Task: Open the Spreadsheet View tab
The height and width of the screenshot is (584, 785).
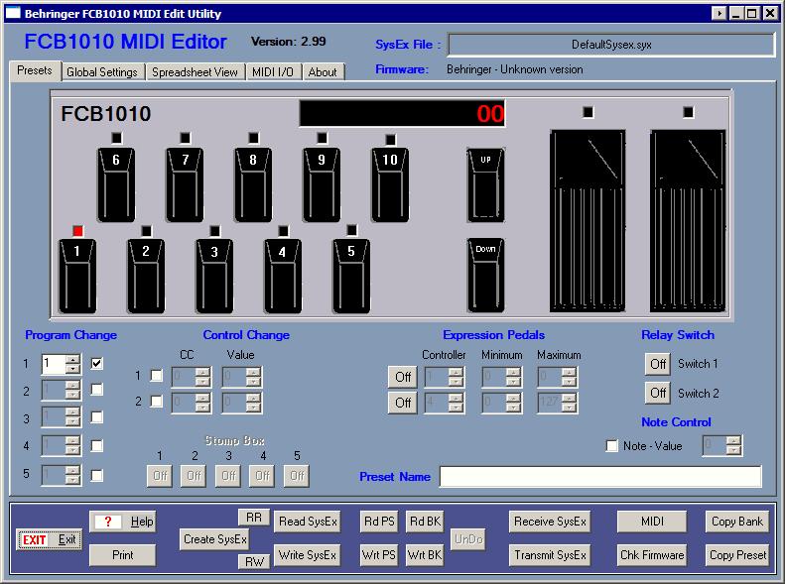Action: (195, 72)
